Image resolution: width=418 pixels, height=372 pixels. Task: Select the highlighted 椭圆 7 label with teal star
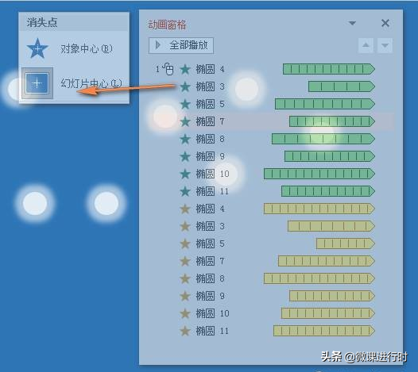(210, 122)
